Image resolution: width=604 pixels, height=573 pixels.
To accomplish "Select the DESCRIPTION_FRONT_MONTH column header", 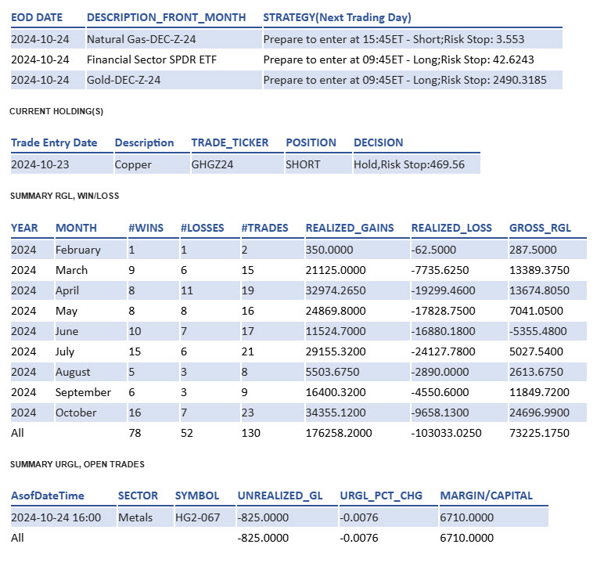I will point(166,17).
